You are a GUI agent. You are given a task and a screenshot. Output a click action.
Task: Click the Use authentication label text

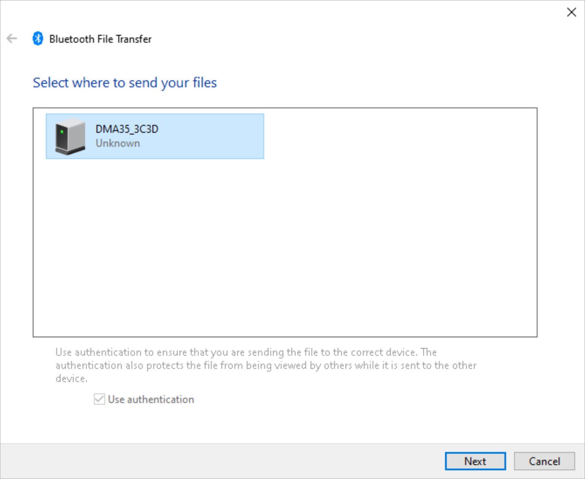[151, 399]
